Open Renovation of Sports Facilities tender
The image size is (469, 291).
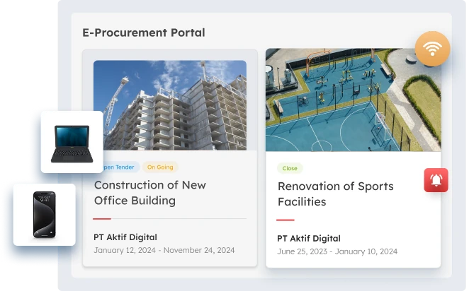335,194
